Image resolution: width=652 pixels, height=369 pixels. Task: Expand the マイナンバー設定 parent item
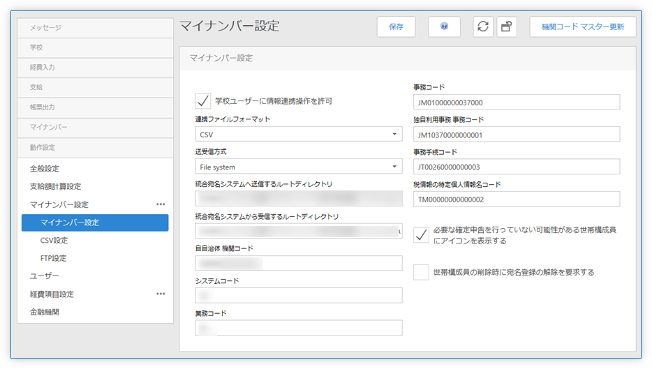pos(59,204)
